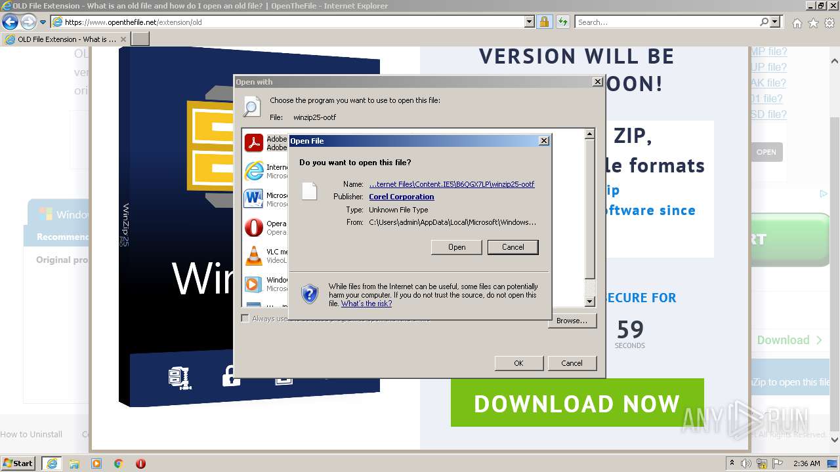Close the Open with dialog with X
The image size is (840, 472).
tap(597, 82)
